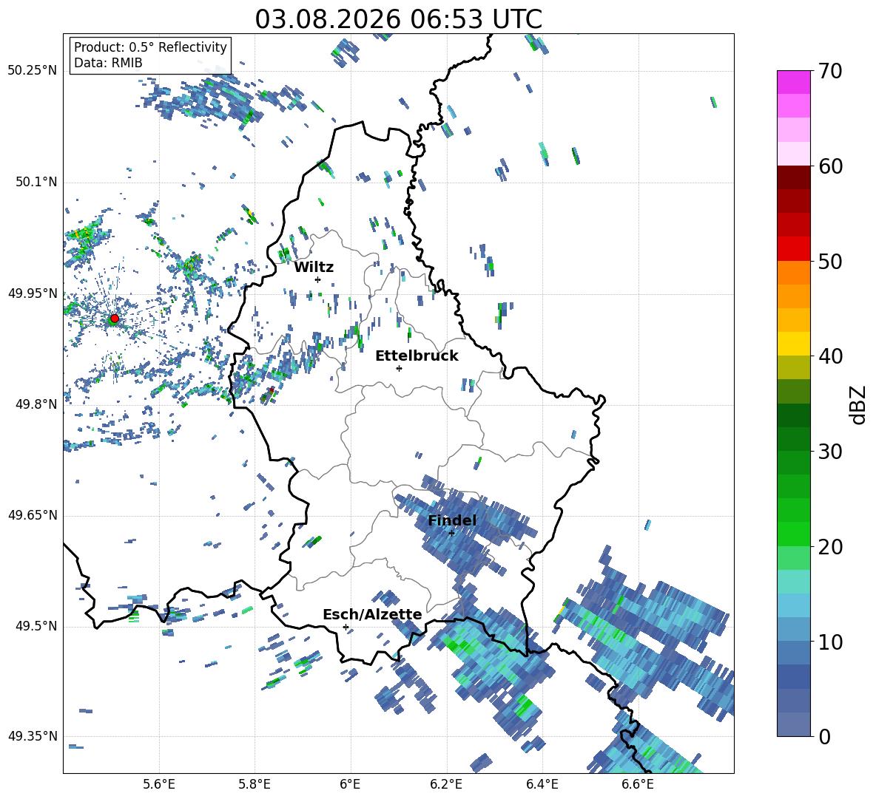876x799 pixels.
Task: Click the 6.2°E longitude tick label
Action: coord(446,784)
